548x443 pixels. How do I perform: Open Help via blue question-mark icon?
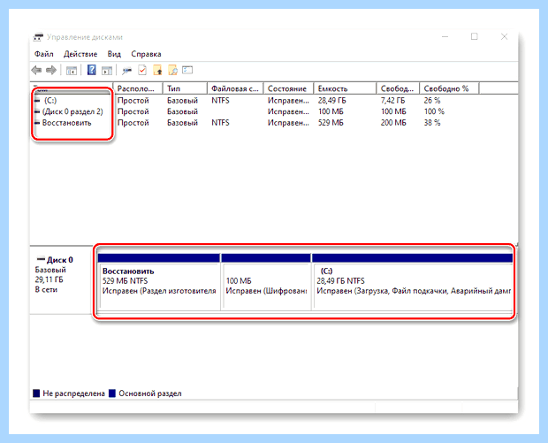(x=92, y=70)
